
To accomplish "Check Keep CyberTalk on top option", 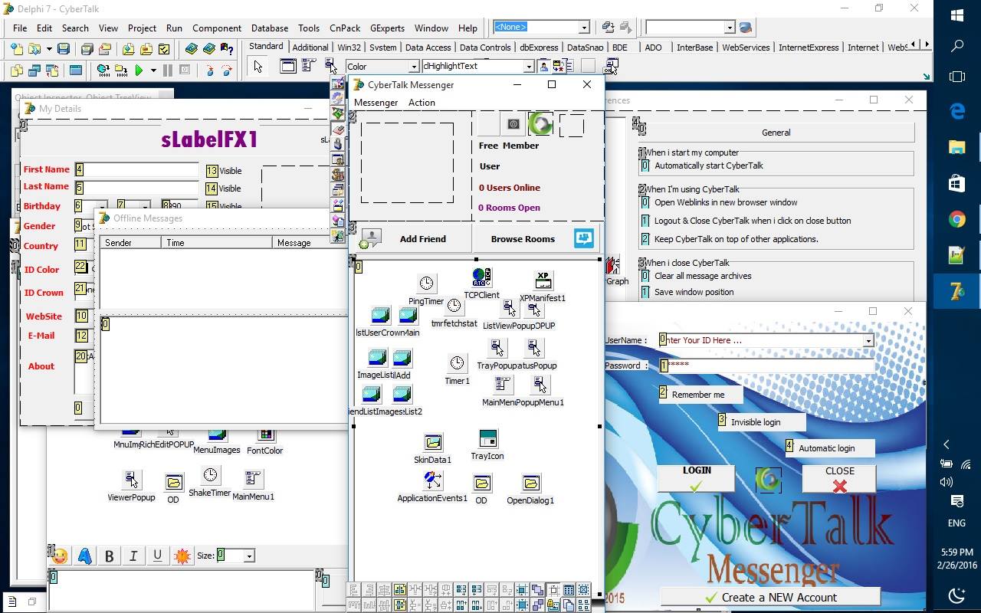I will pos(645,239).
